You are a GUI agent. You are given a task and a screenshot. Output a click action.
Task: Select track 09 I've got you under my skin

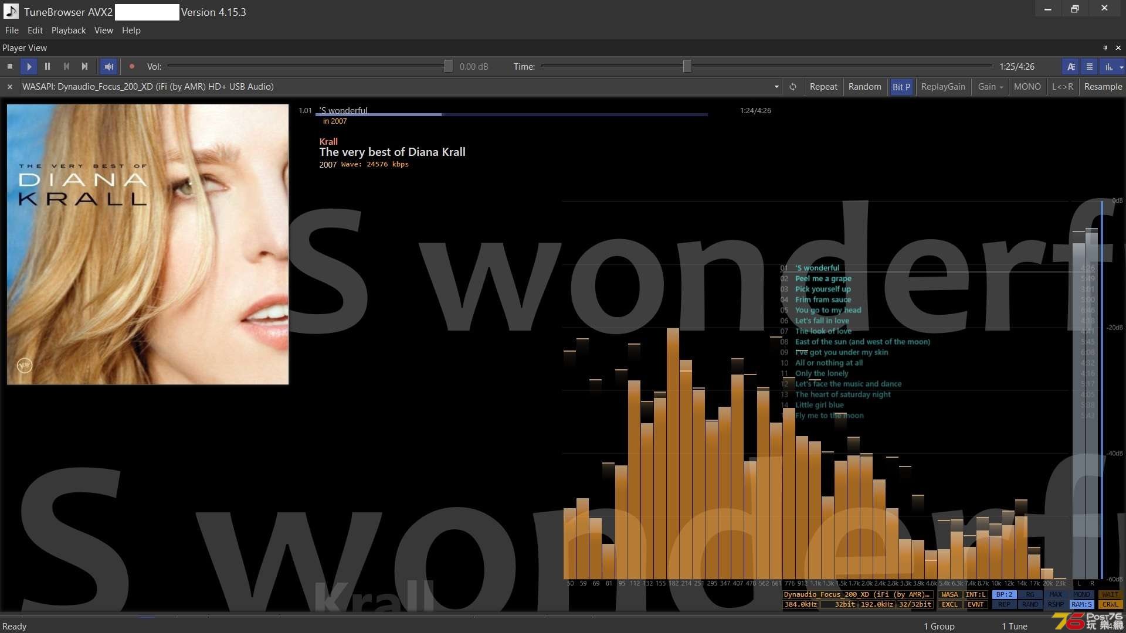pos(841,352)
